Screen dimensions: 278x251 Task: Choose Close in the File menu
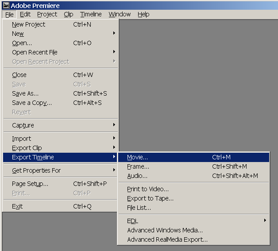pos(60,75)
